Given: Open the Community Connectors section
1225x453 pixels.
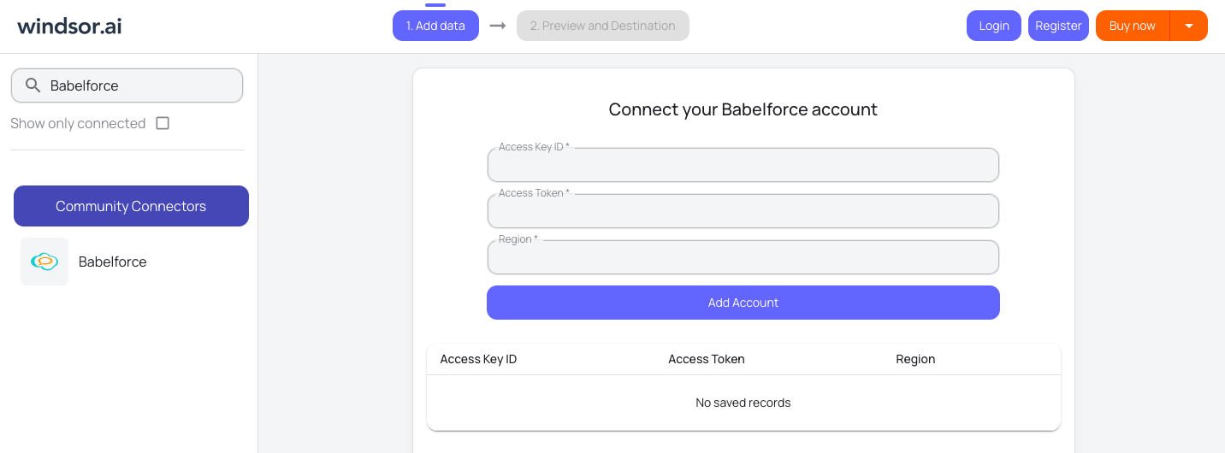Looking at the screenshot, I should [131, 206].
